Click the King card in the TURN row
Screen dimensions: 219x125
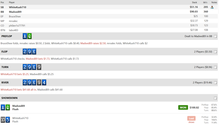pyautogui.click(x=34, y=67)
